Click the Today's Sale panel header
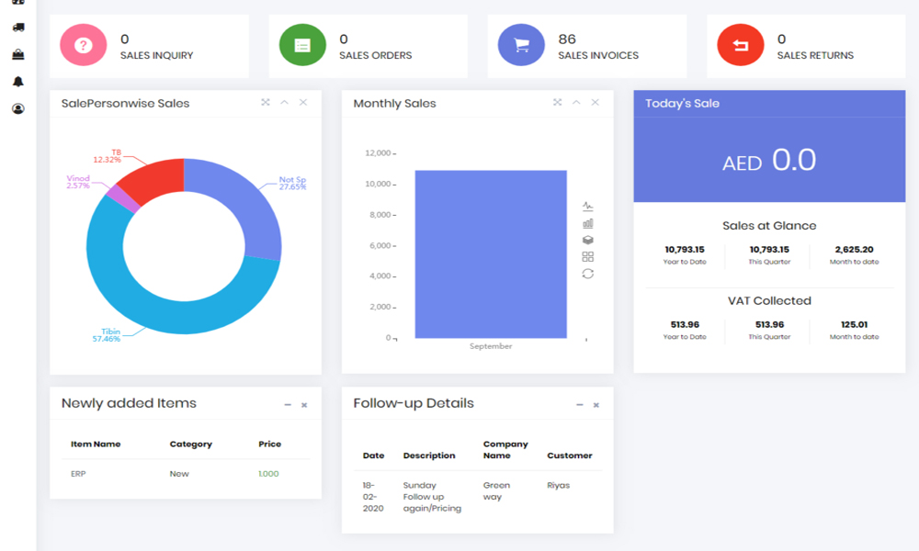The width and height of the screenshot is (919, 551). tap(769, 104)
